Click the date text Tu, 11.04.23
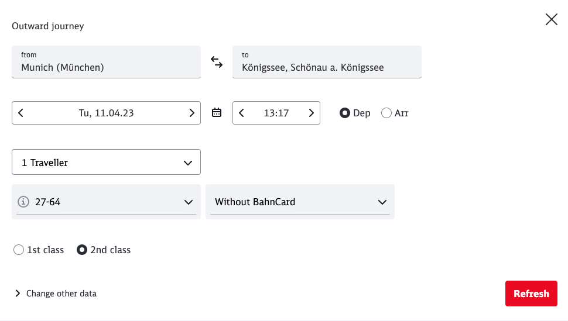Image resolution: width=568 pixels, height=321 pixels. point(106,113)
